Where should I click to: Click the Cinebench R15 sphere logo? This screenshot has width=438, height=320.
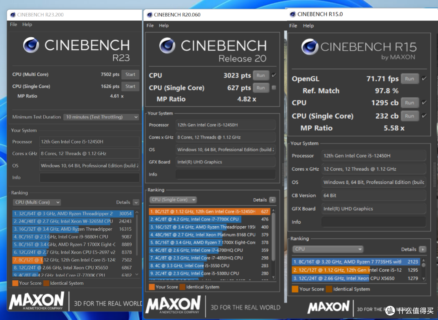(310, 47)
